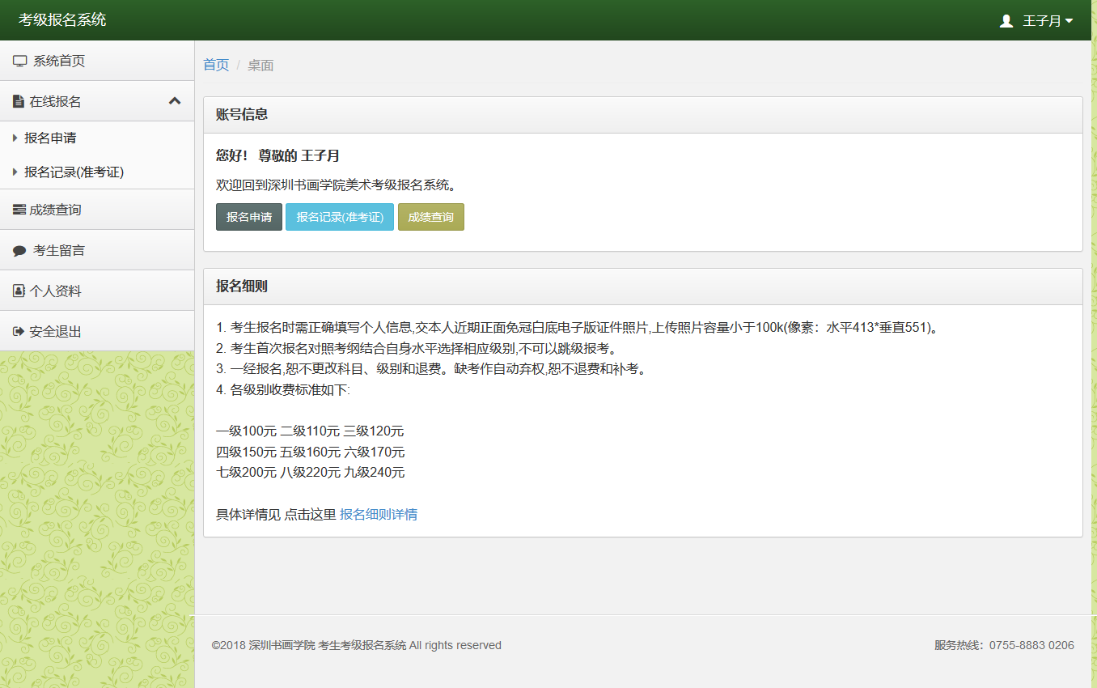The image size is (1097, 688).
Task: Click the 桌面 breadcrumb text
Action: (x=260, y=66)
